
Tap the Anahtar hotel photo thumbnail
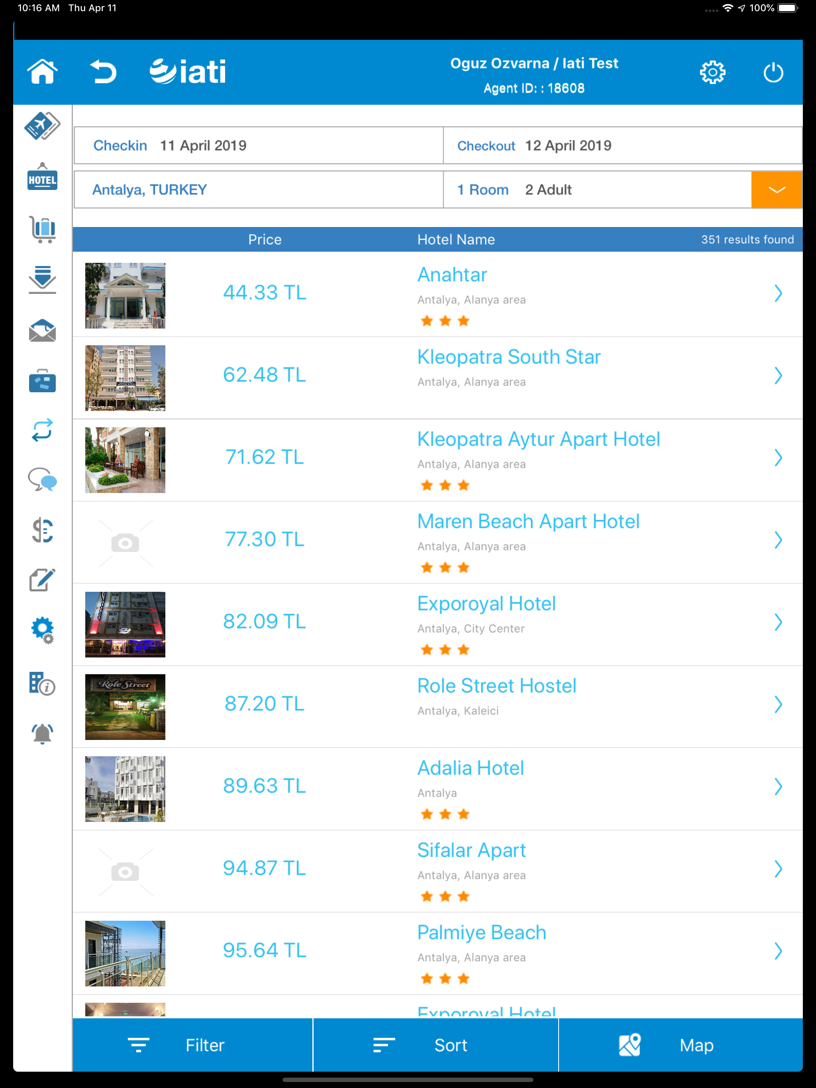tap(125, 295)
